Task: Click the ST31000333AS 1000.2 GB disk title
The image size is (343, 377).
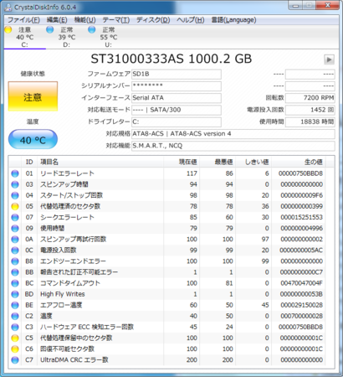Action: pyautogui.click(x=171, y=59)
